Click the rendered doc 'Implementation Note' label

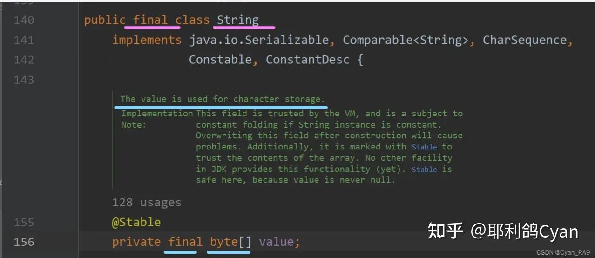pos(157,119)
